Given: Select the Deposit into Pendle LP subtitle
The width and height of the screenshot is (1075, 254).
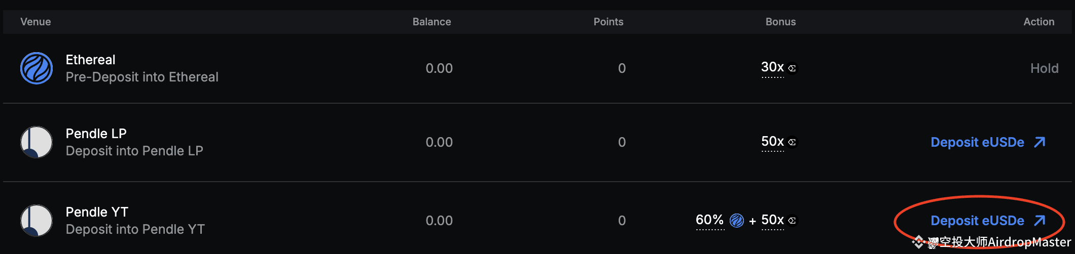Looking at the screenshot, I should coord(134,151).
